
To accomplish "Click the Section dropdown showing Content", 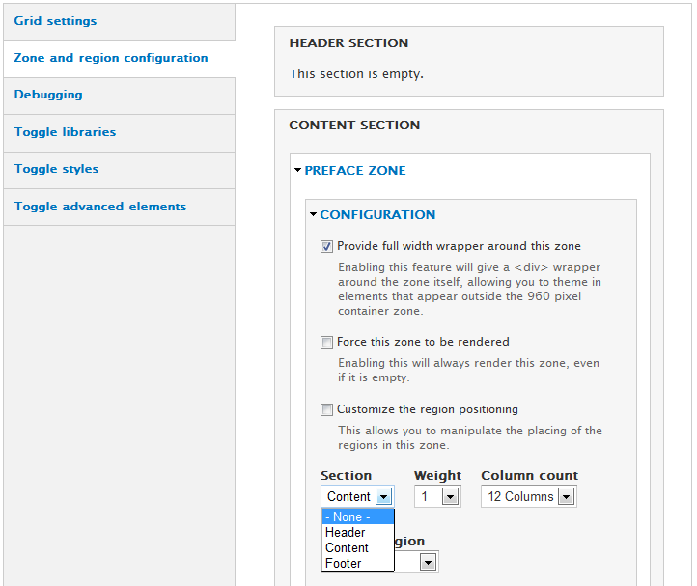I will pyautogui.click(x=357, y=496).
